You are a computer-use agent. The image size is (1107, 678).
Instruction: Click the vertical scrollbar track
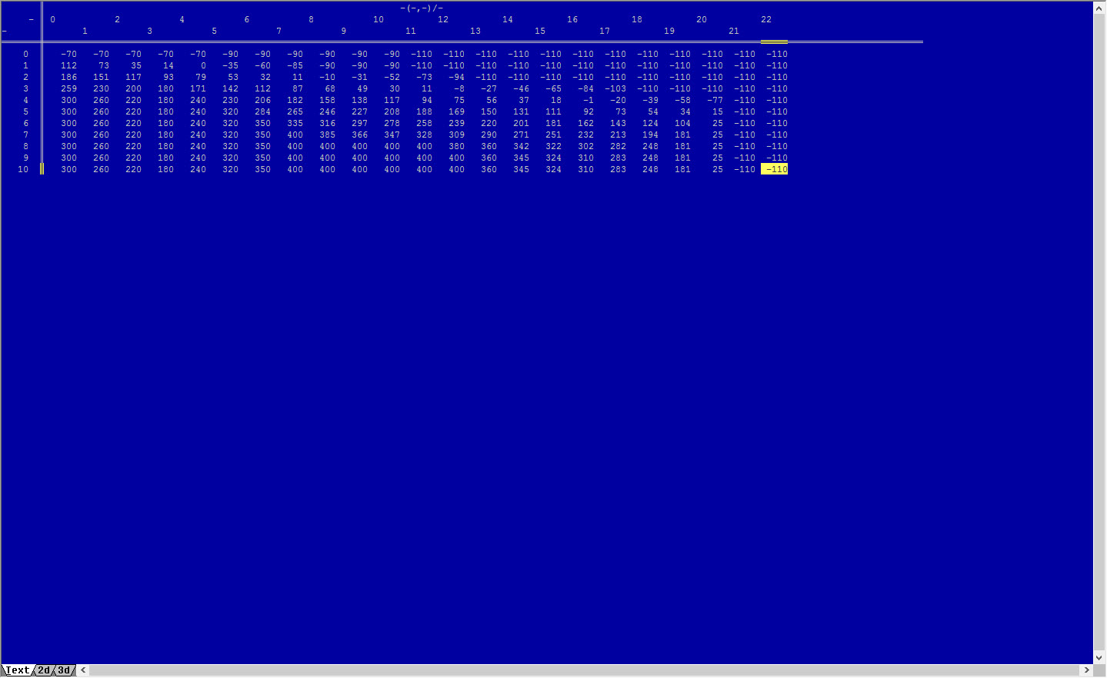click(x=1100, y=331)
